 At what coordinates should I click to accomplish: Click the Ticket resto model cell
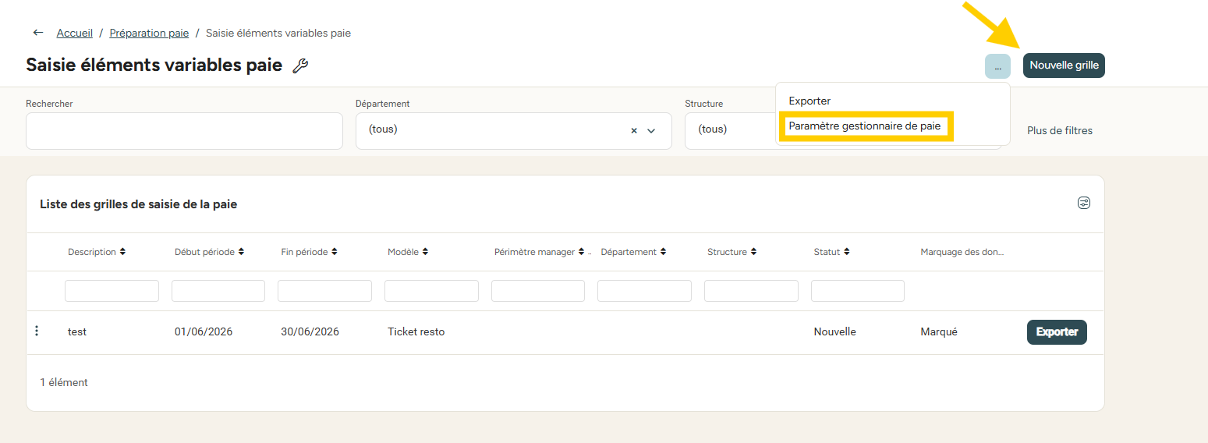point(416,331)
